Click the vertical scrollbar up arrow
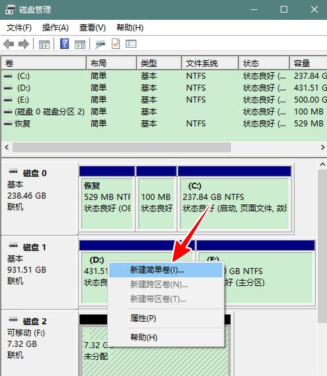This screenshot has height=376, width=327. pos(322,165)
